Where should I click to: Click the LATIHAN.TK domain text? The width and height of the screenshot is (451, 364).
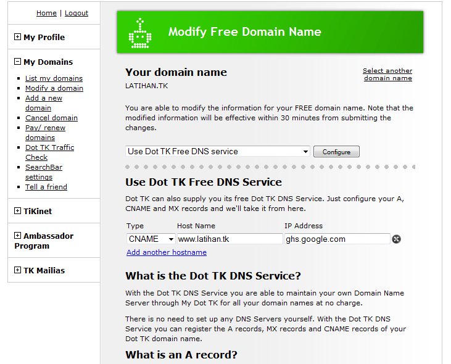tap(147, 86)
